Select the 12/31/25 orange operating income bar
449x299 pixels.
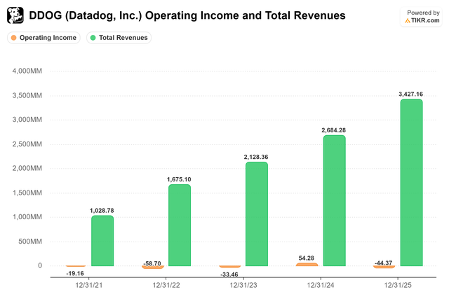384,267
